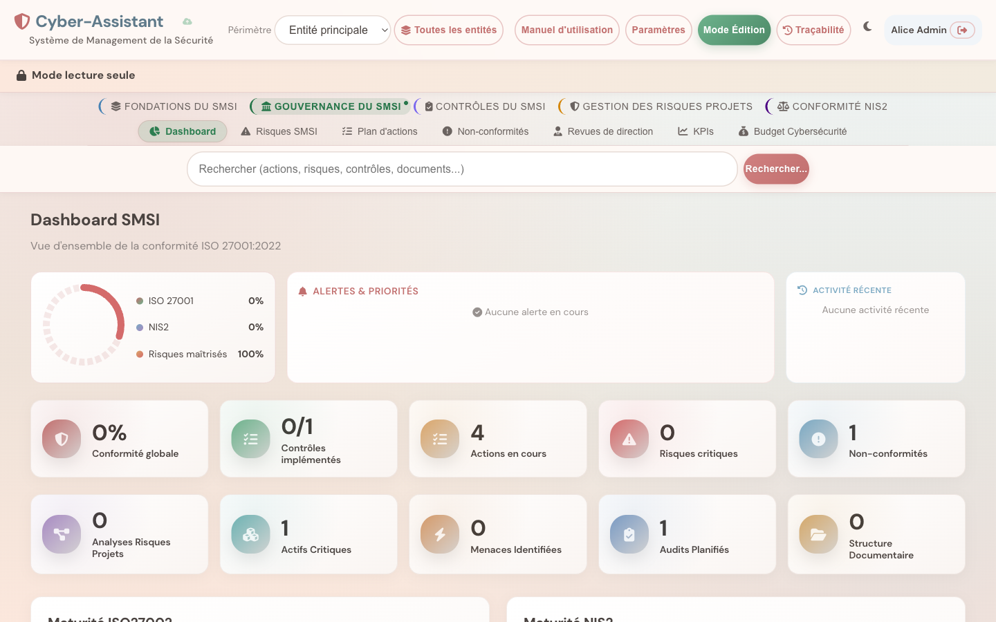This screenshot has width=996, height=622.
Task: Toggle the Toutes les entités filter
Action: point(449,30)
